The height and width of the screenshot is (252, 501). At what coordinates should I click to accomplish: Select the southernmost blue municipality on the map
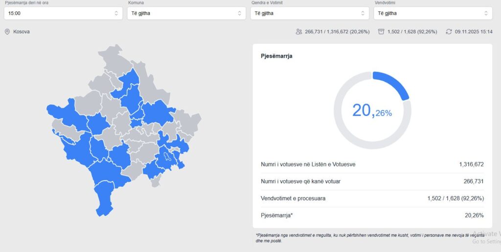pyautogui.click(x=104, y=200)
